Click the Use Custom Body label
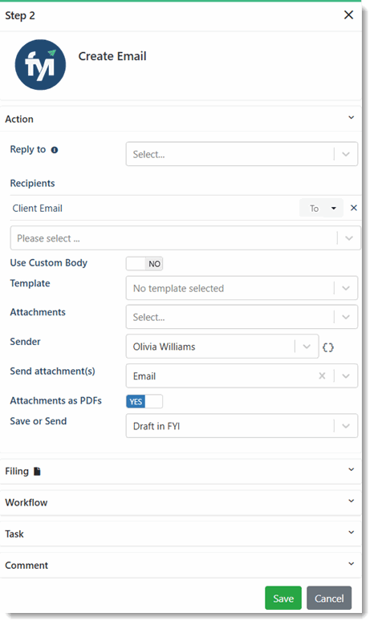Screen dimensions: 374x625 [49, 262]
